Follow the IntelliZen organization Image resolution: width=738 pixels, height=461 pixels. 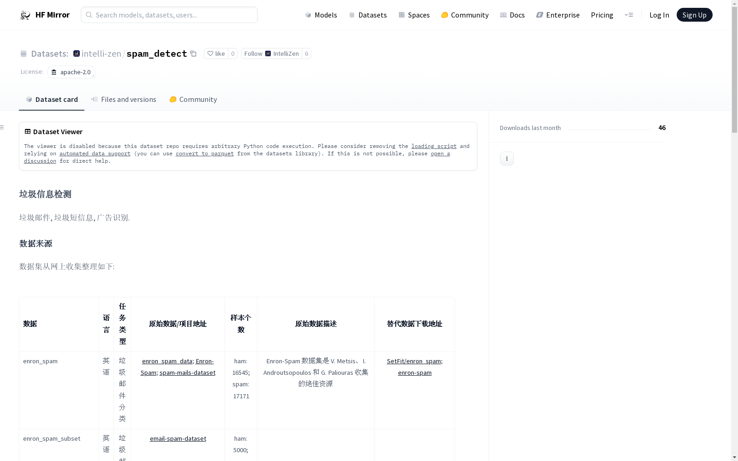tap(272, 53)
